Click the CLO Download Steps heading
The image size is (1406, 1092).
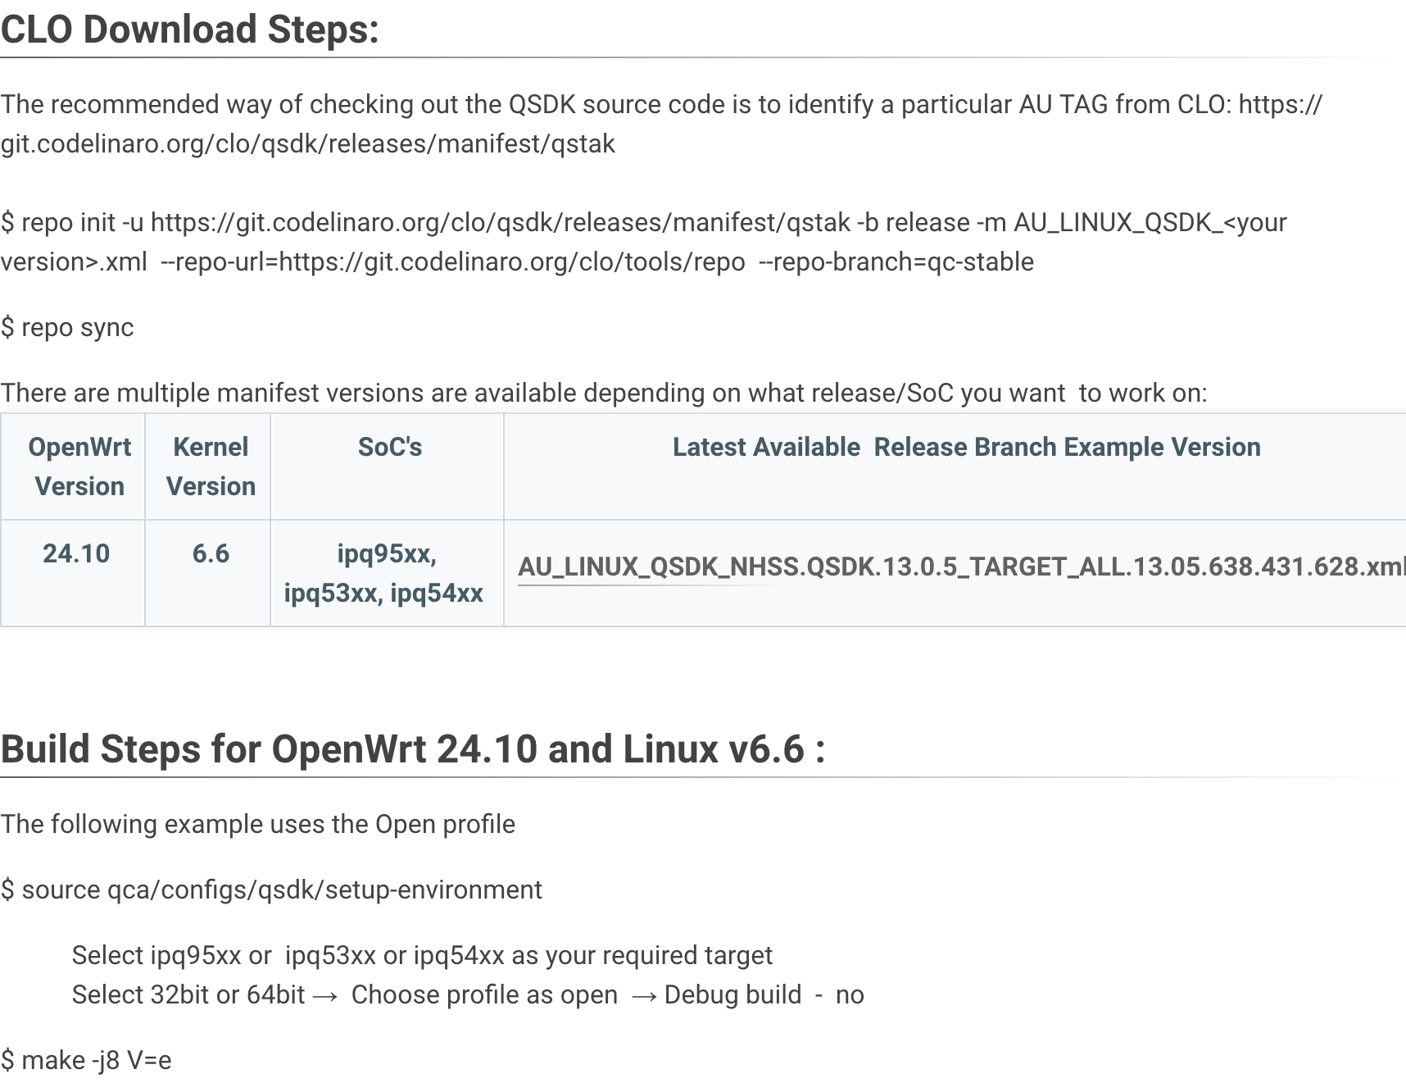pos(190,30)
